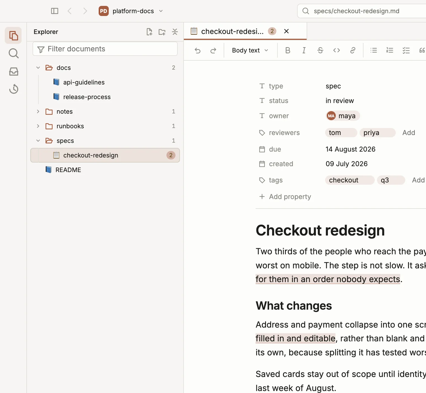Click the owner property label

point(279,116)
